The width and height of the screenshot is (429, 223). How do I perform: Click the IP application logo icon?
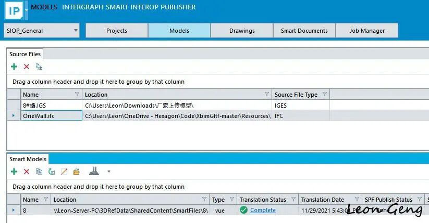click(14, 10)
